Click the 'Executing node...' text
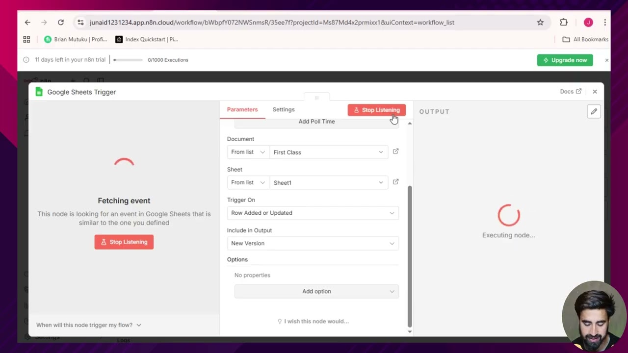This screenshot has width=628, height=353. (x=508, y=235)
